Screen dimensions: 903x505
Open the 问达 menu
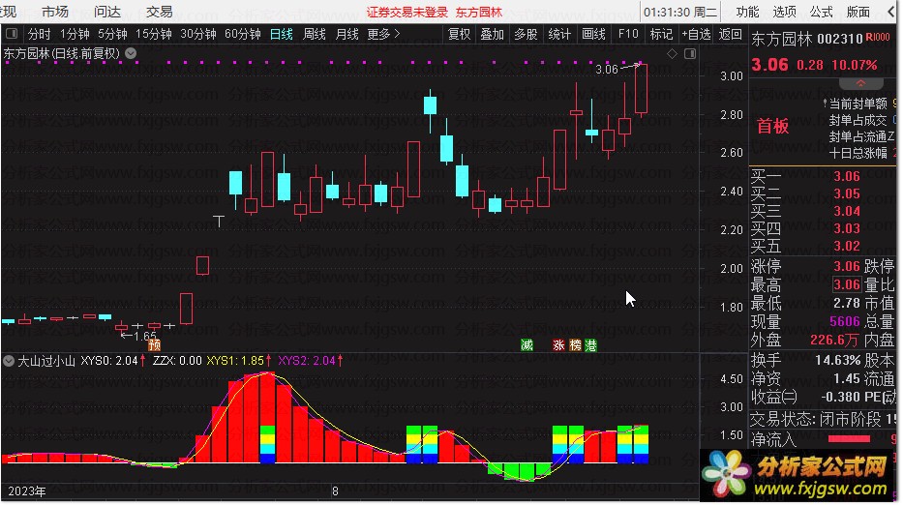tap(107, 12)
